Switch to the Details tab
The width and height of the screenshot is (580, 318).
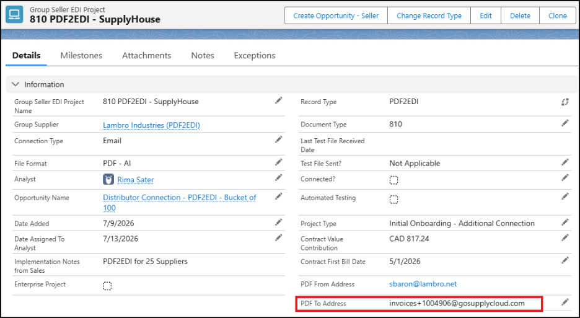[26, 56]
